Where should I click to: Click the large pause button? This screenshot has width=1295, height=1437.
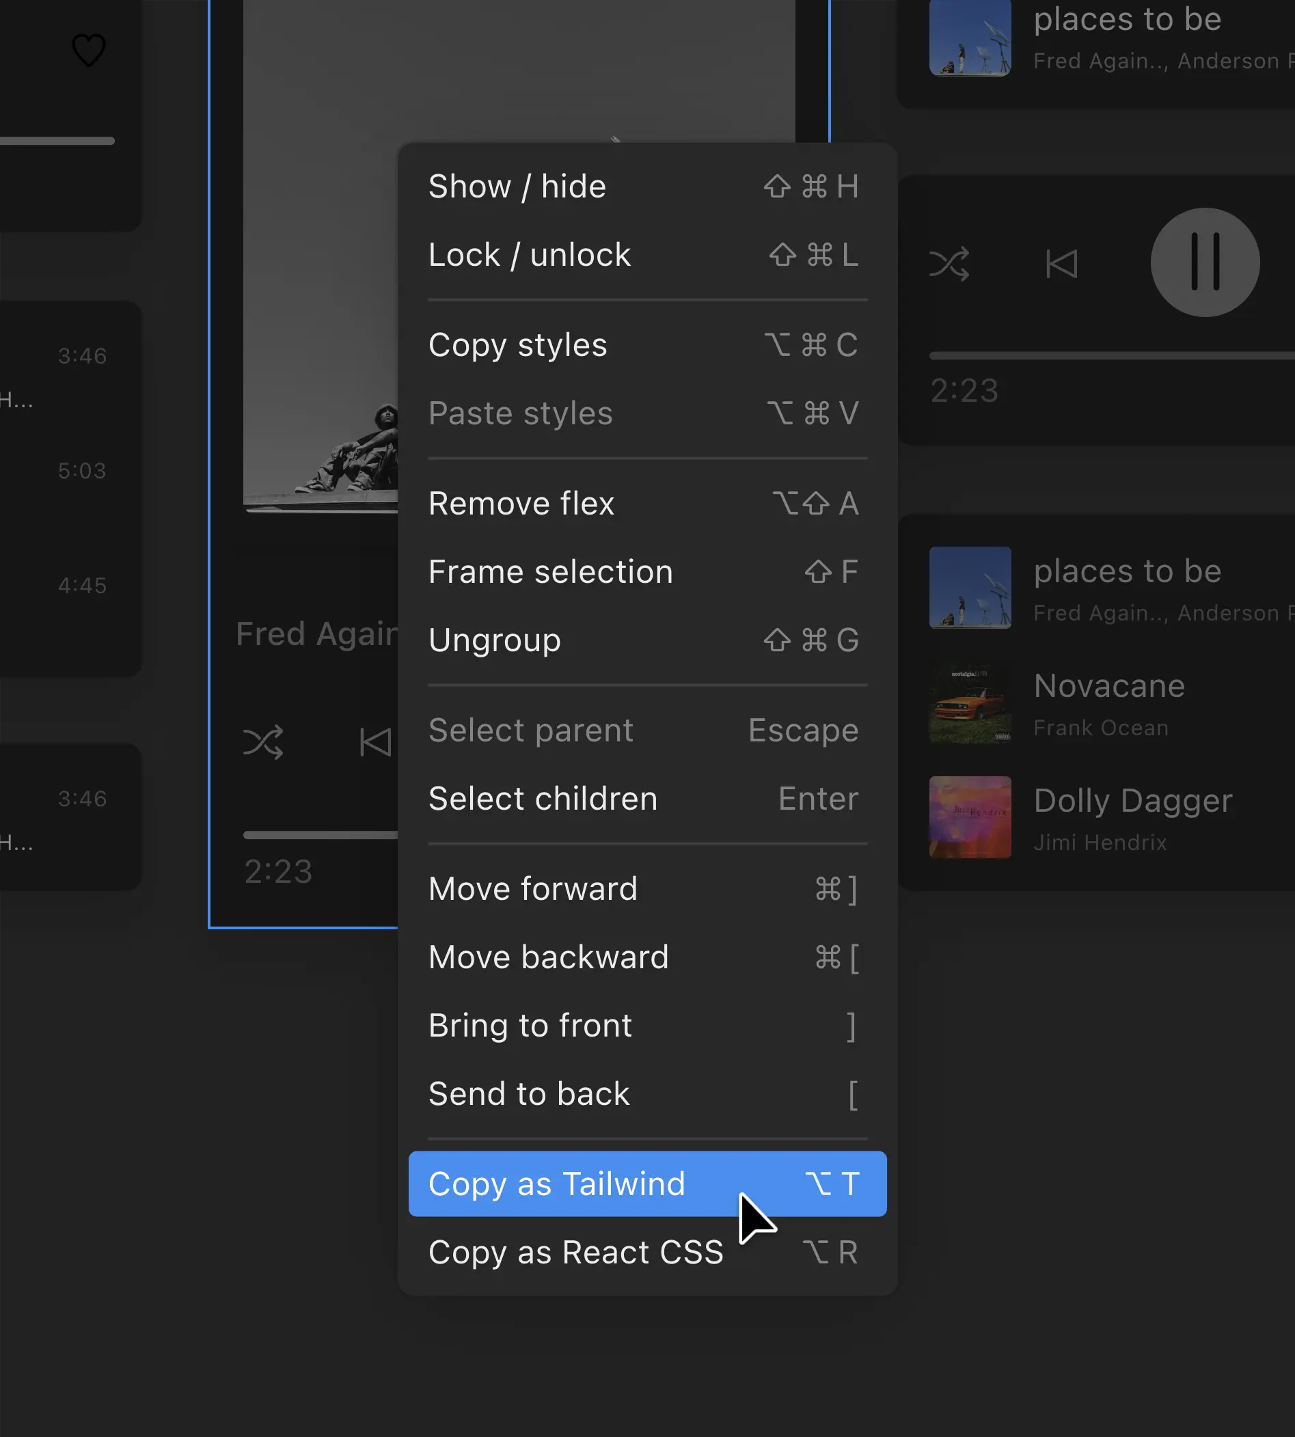point(1205,262)
